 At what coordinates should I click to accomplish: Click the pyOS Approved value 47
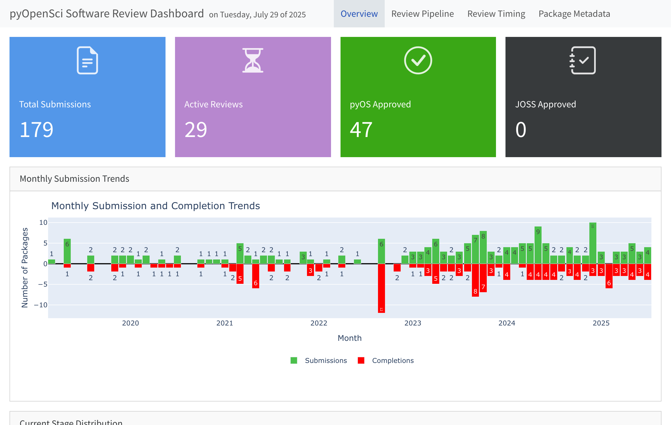361,130
